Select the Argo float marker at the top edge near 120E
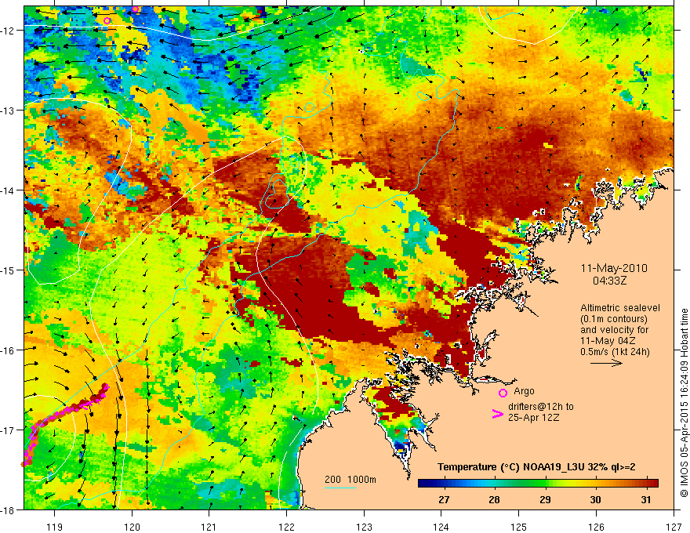 pos(136,9)
